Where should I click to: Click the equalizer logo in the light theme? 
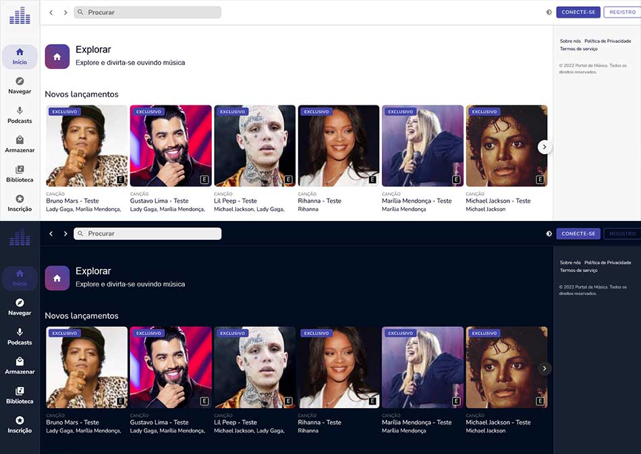(20, 16)
